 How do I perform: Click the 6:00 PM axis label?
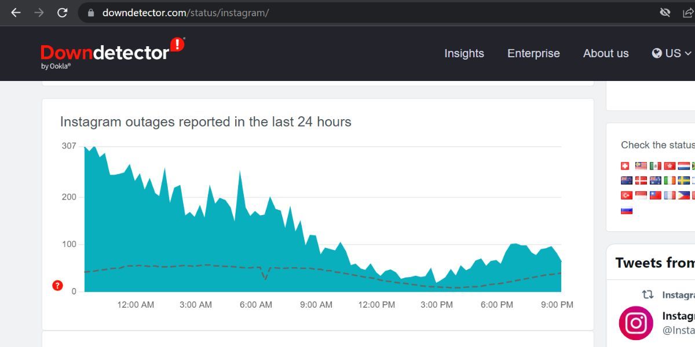497,305
